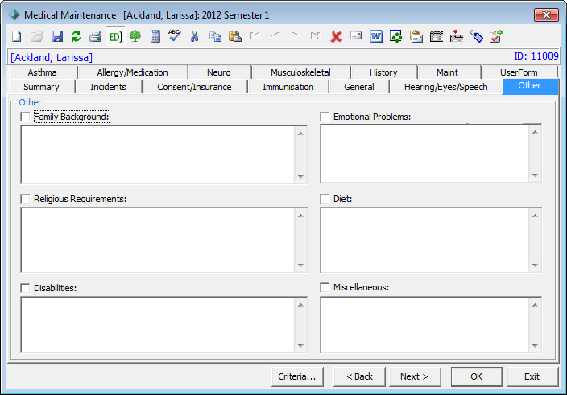Open the Word document icon
The image size is (567, 395).
click(x=376, y=36)
